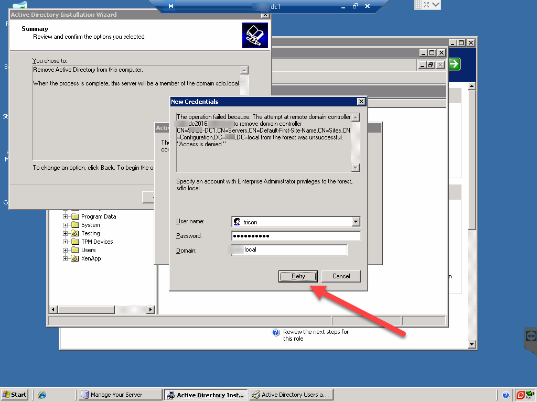537x402 pixels.
Task: Click the Review next steps help icon
Action: click(x=276, y=332)
